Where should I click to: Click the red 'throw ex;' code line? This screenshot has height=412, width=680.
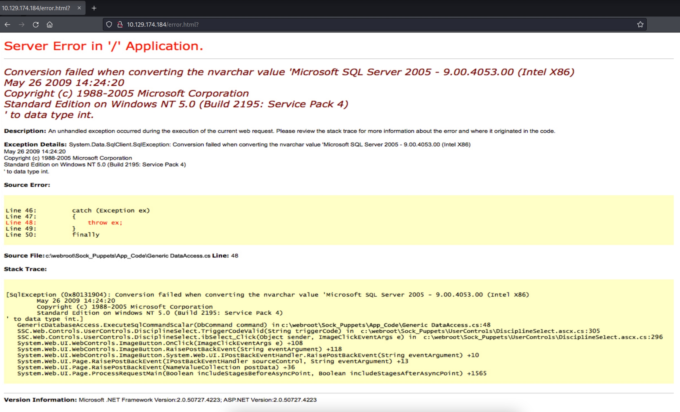(105, 223)
